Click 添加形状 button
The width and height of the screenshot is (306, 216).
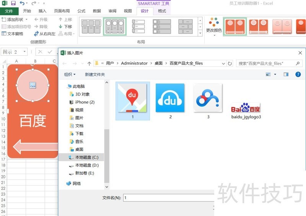13,19
